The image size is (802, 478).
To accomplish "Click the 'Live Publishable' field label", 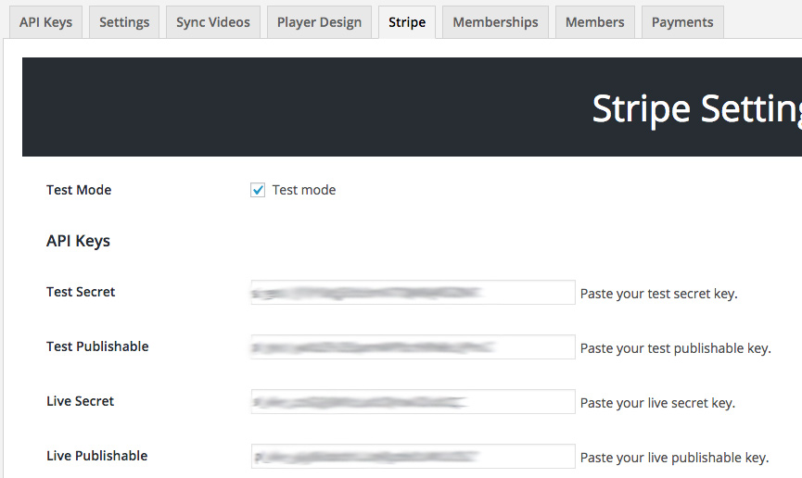I will point(97,456).
